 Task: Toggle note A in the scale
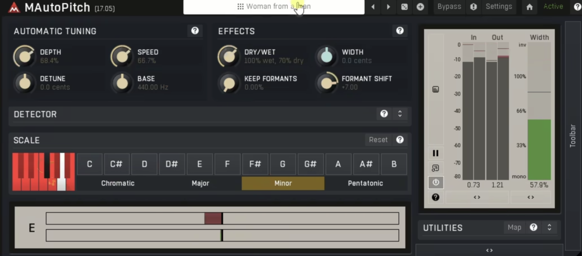click(x=338, y=164)
